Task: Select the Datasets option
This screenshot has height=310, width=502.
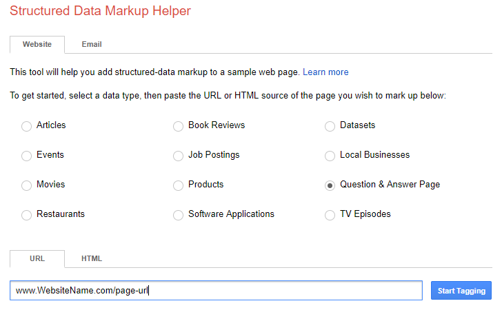Action: 330,126
